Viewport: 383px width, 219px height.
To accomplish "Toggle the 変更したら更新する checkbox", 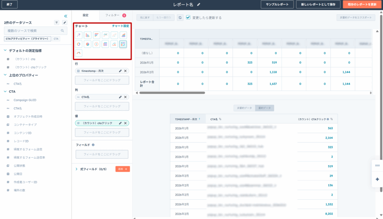I will (188, 18).
